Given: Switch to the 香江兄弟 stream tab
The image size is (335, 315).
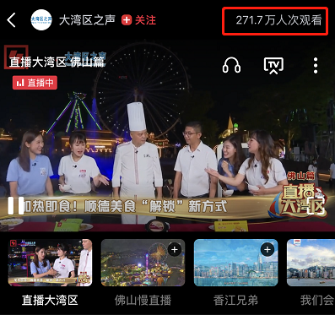Looking at the screenshot, I should pyautogui.click(x=235, y=300).
